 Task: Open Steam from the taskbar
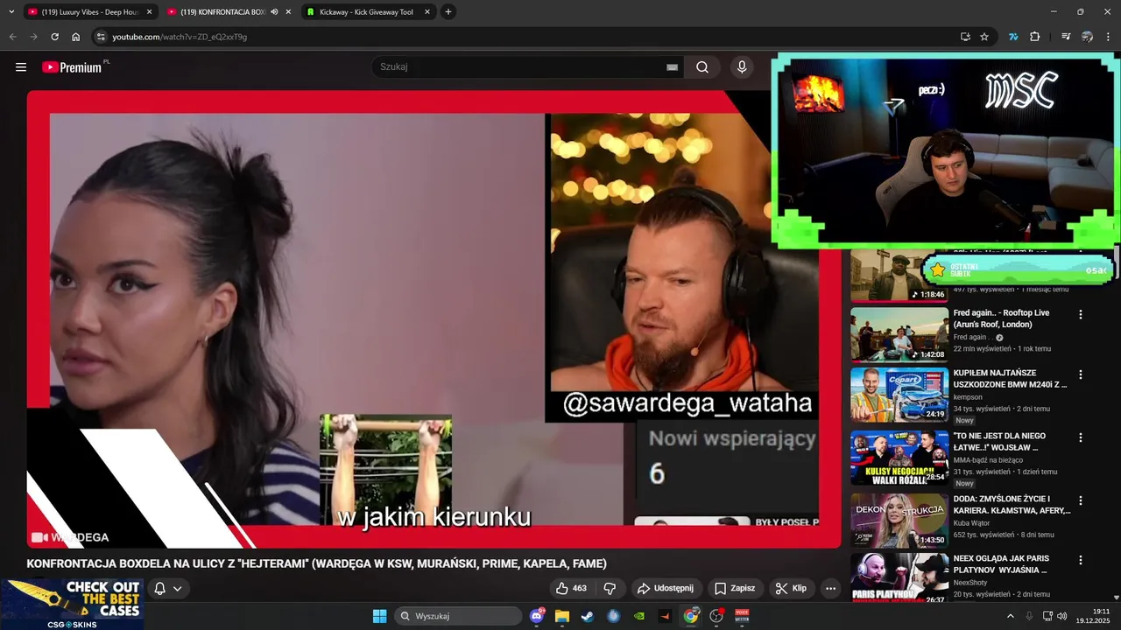(x=588, y=616)
